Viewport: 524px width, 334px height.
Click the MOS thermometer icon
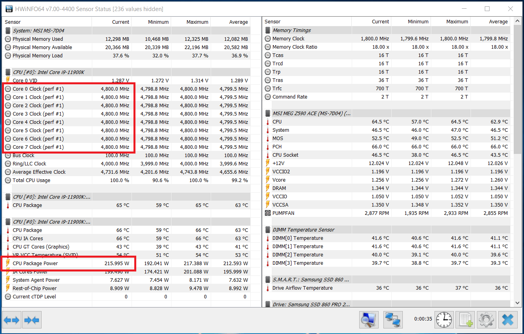(x=268, y=138)
